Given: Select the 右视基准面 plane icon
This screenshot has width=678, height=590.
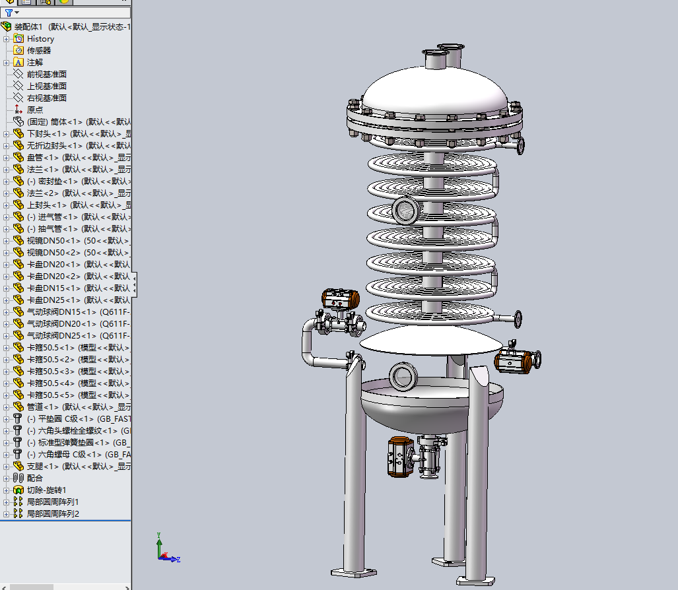Looking at the screenshot, I should pyautogui.click(x=18, y=98).
